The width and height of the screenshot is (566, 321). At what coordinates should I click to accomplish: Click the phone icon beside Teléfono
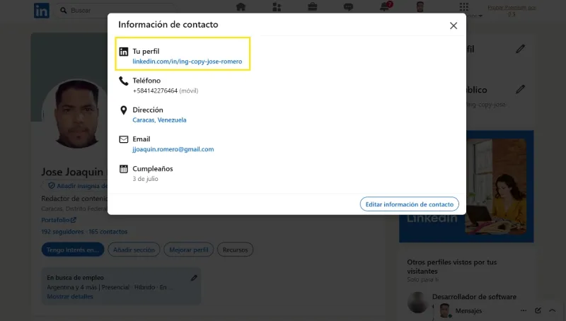click(x=123, y=81)
